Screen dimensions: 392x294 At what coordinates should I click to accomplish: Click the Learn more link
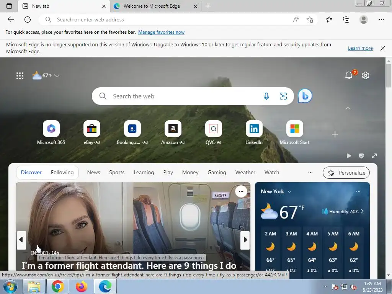[x=360, y=48]
